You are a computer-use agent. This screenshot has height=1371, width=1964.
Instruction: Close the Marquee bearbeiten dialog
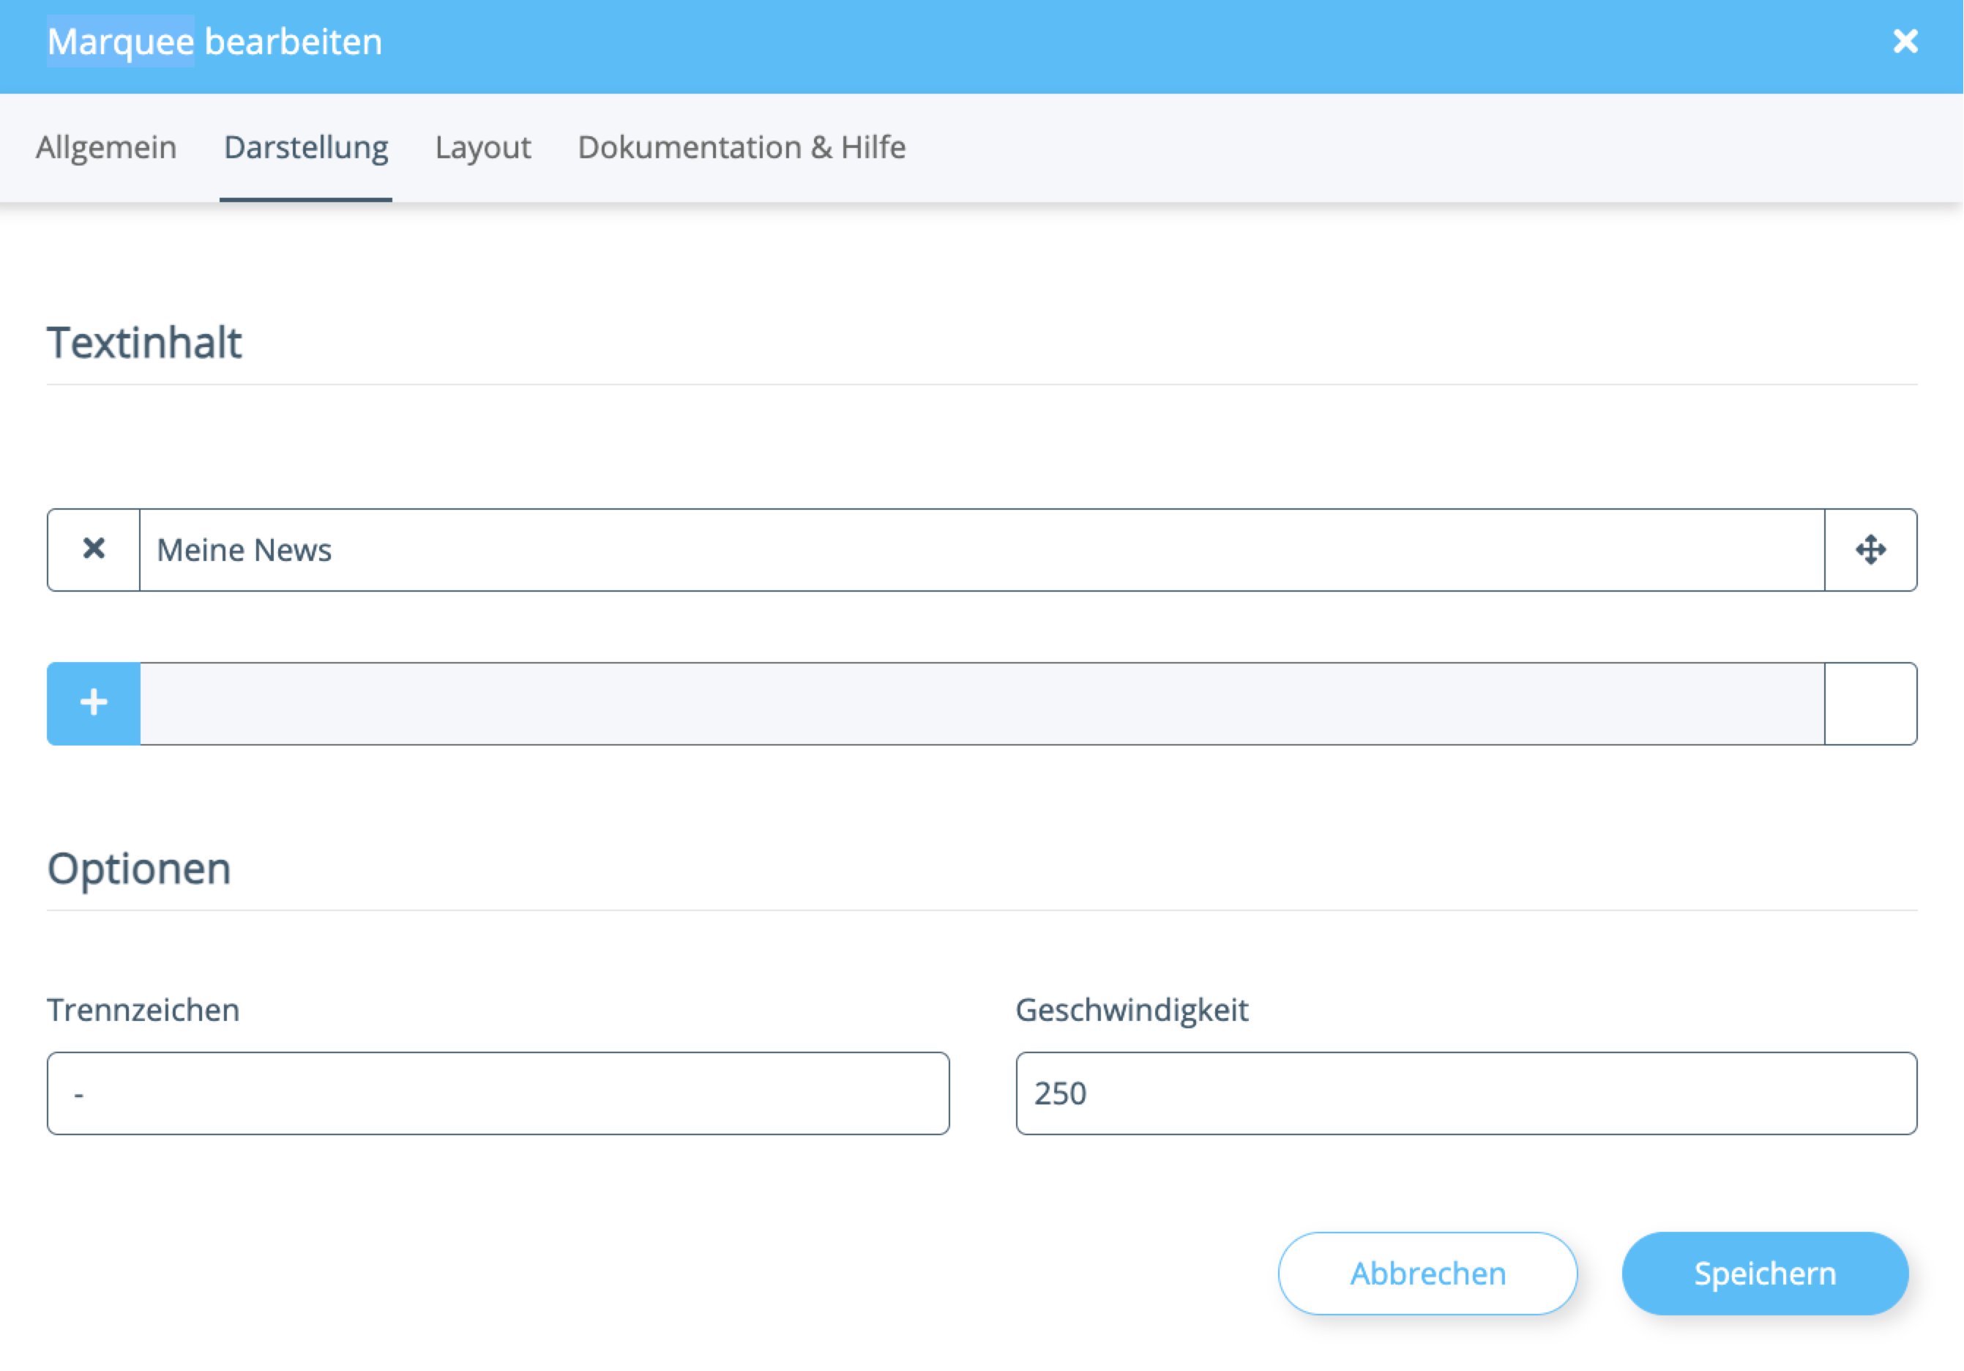point(1905,41)
